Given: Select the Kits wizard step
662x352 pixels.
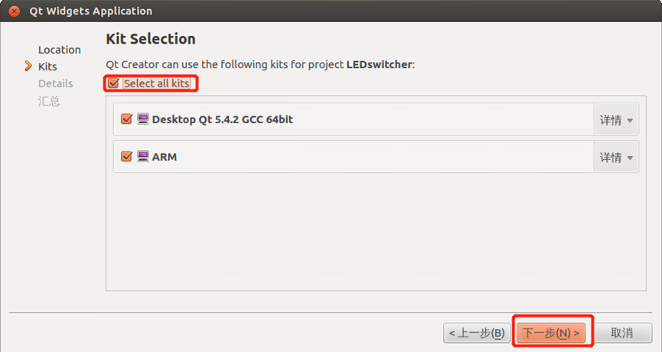Looking at the screenshot, I should click(x=47, y=67).
